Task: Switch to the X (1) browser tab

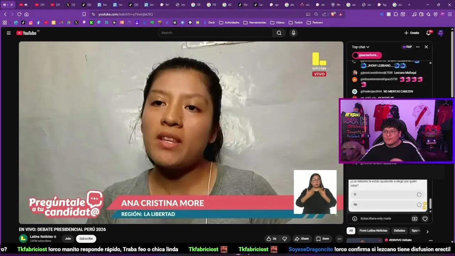Action: coord(70,5)
